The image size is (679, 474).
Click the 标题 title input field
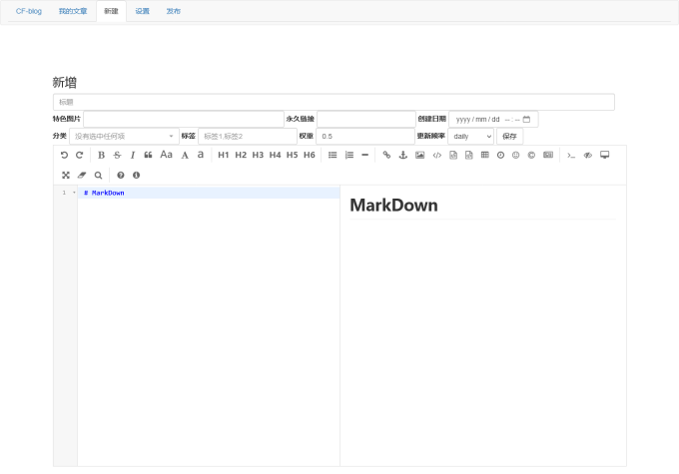(333, 102)
